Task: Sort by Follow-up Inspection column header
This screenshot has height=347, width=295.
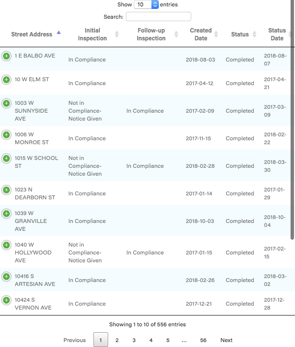Action: [151, 34]
